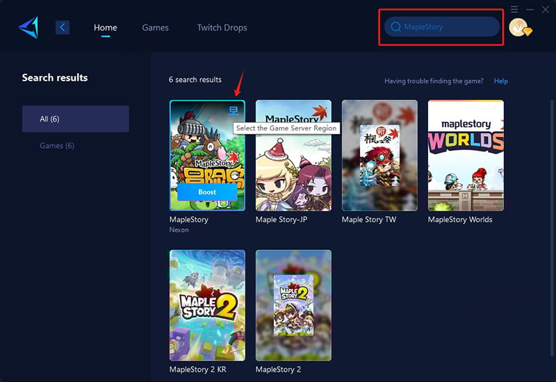Click Boost on the MapleStory card
This screenshot has width=556, height=382.
tap(207, 192)
